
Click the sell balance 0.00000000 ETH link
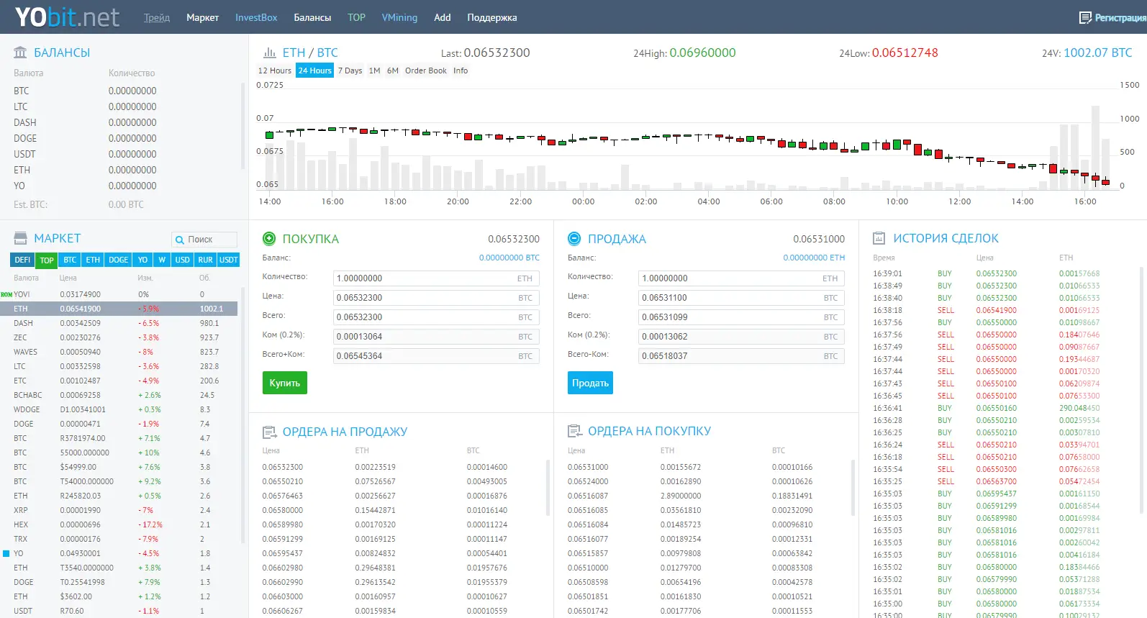(814, 258)
